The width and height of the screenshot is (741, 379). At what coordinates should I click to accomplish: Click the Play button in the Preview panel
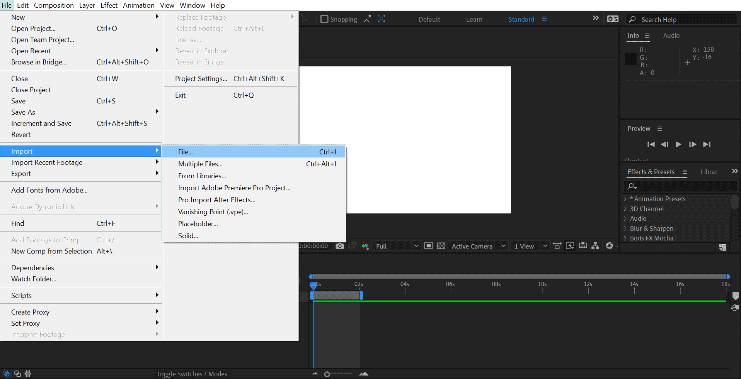click(x=678, y=144)
